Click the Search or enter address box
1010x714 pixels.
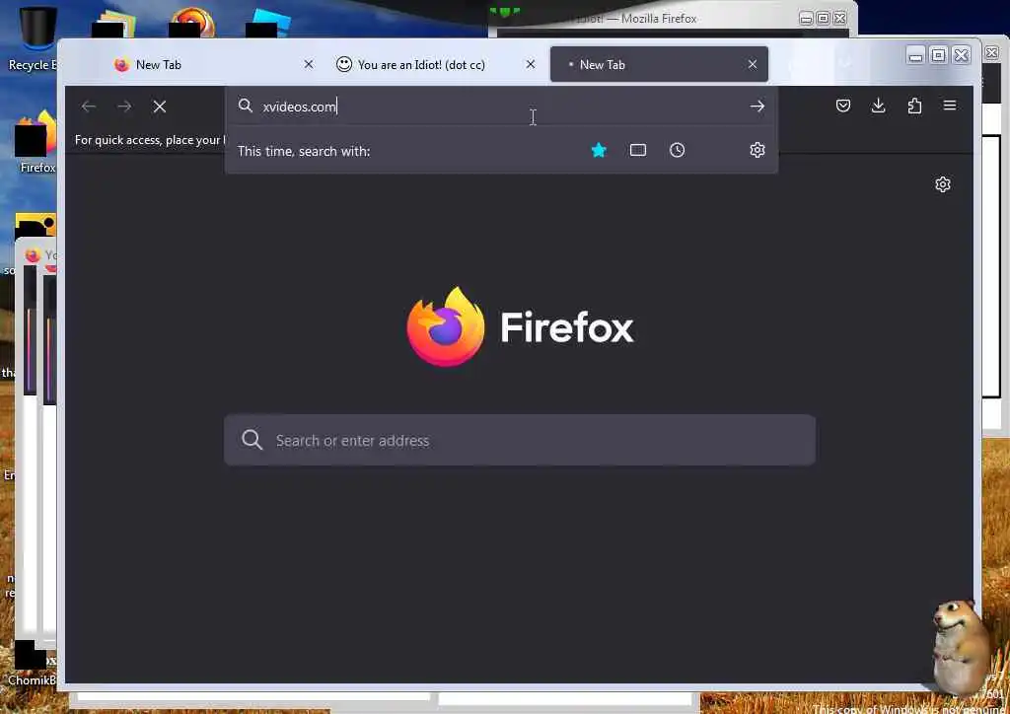(519, 441)
